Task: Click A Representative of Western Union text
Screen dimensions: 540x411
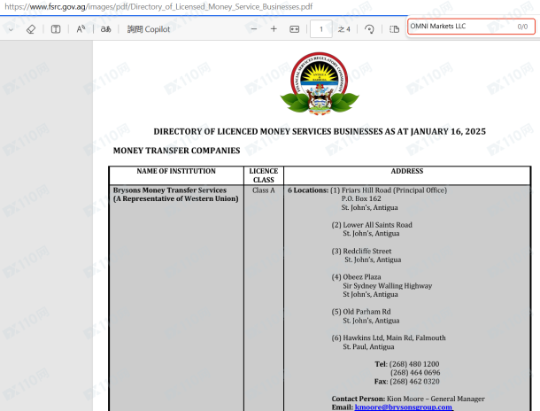Action: point(175,198)
